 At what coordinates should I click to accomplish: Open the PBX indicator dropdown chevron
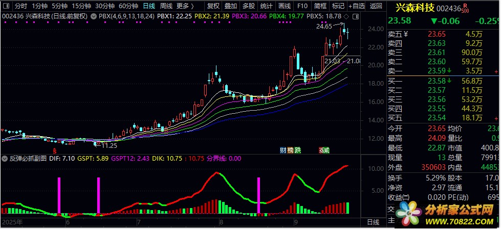tap(94, 16)
